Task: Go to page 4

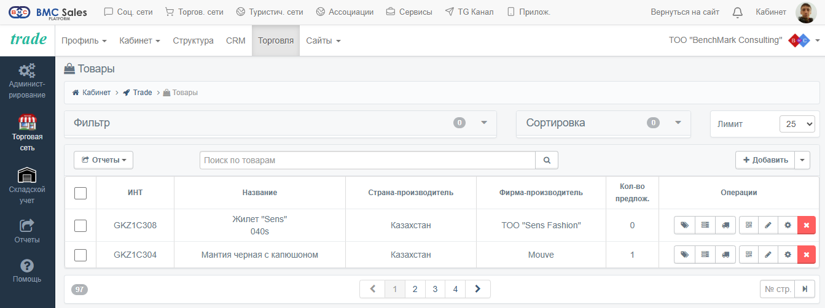Action: [455, 289]
